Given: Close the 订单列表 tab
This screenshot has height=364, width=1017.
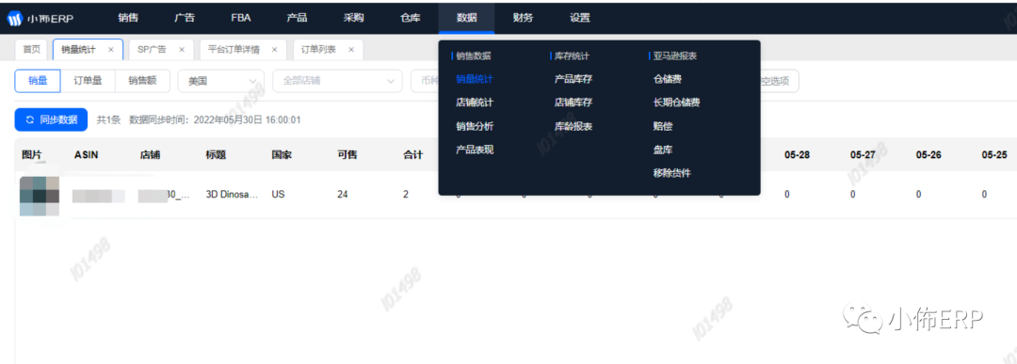Looking at the screenshot, I should (351, 49).
